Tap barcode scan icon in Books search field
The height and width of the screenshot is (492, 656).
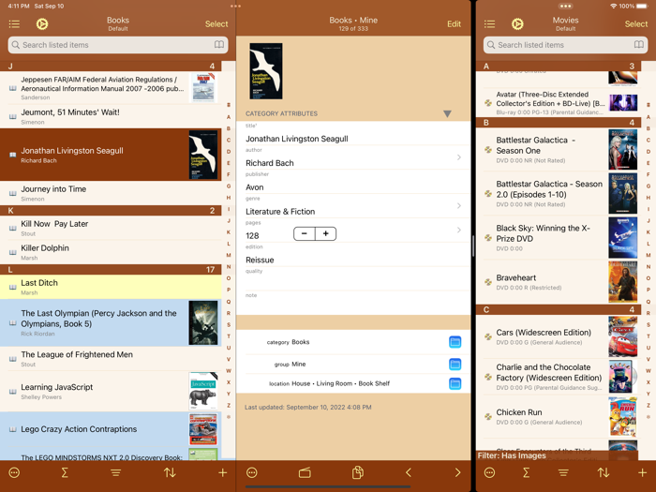click(218, 45)
